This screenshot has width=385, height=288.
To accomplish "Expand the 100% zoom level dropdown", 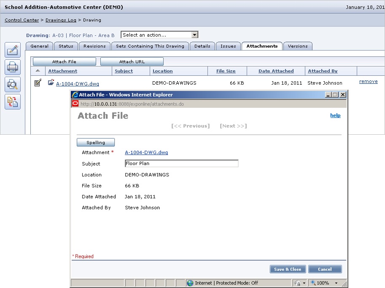I will [337, 283].
